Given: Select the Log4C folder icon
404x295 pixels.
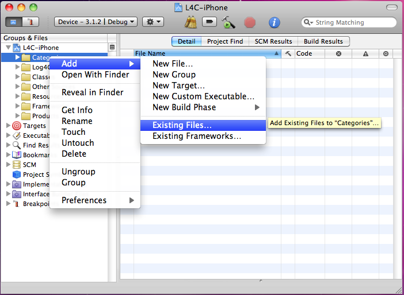Looking at the screenshot, I should [x=26, y=67].
